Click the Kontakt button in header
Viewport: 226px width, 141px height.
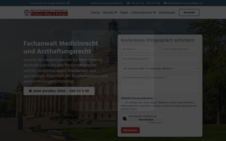(189, 12)
